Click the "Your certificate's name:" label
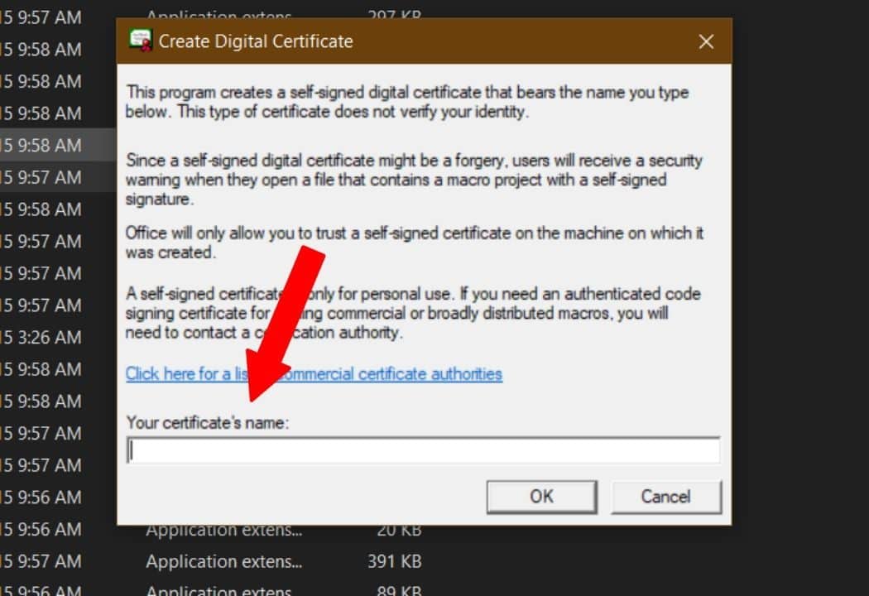 207,423
